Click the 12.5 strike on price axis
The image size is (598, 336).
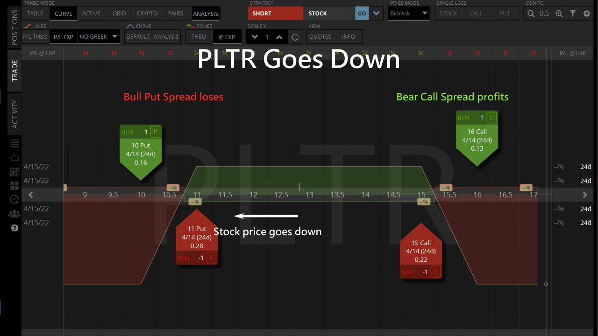coord(281,195)
